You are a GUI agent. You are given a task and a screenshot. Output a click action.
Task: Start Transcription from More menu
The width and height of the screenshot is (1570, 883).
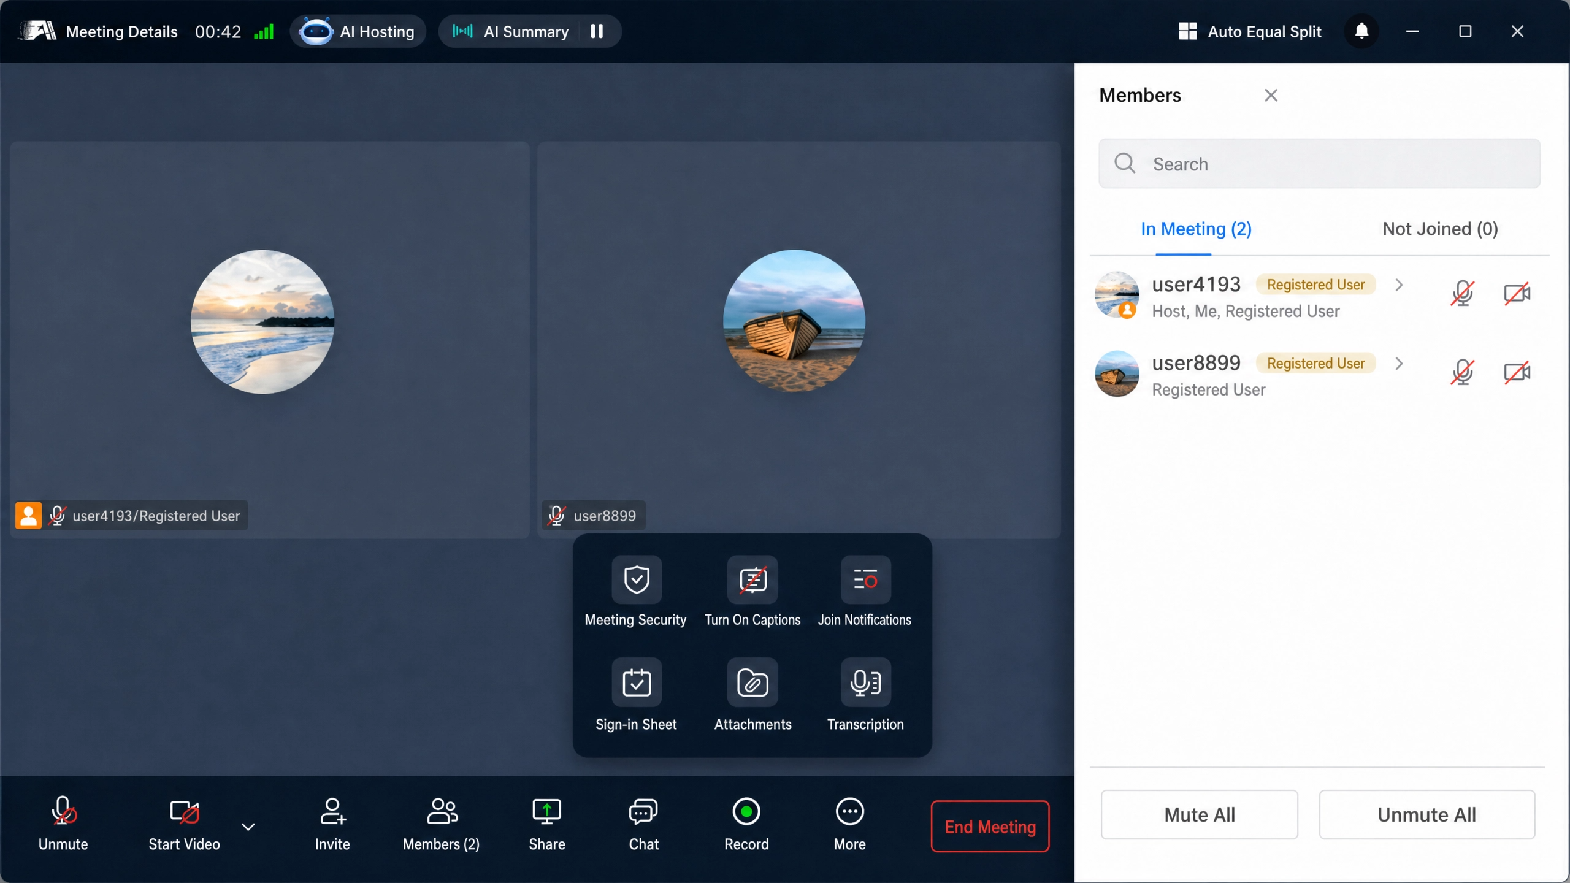coord(865,695)
